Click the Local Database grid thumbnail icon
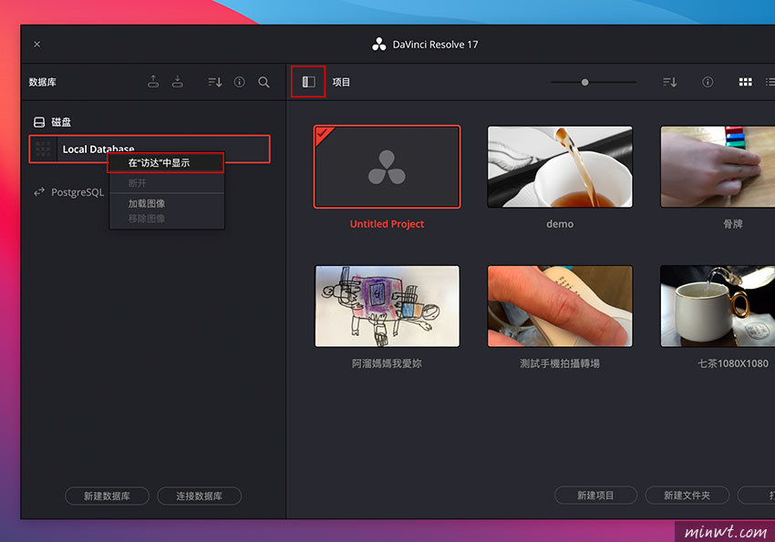The height and width of the screenshot is (542, 775). [x=43, y=148]
